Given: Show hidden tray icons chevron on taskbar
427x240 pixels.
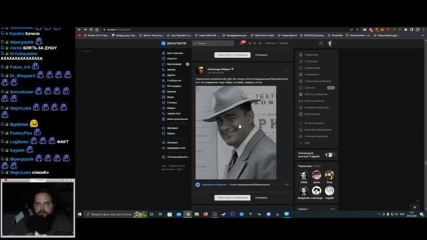Looking at the screenshot, I should click(x=379, y=215).
